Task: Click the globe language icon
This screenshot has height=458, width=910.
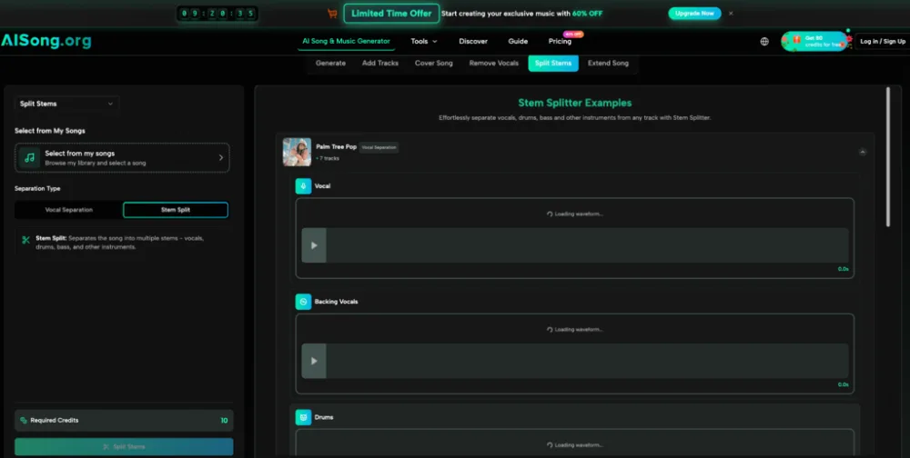Action: pyautogui.click(x=764, y=41)
